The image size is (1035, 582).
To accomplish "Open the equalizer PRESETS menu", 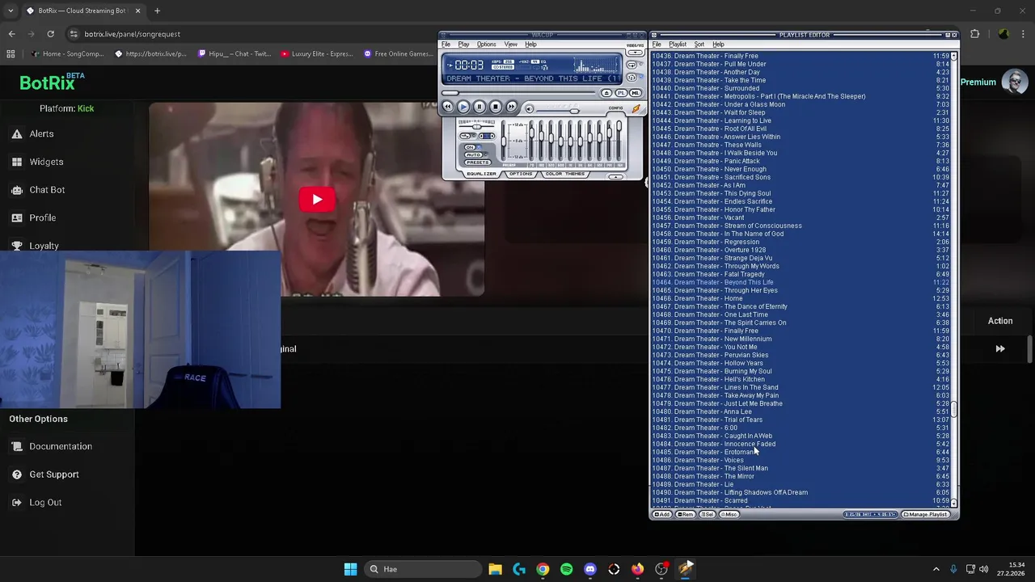I will 478,162.
